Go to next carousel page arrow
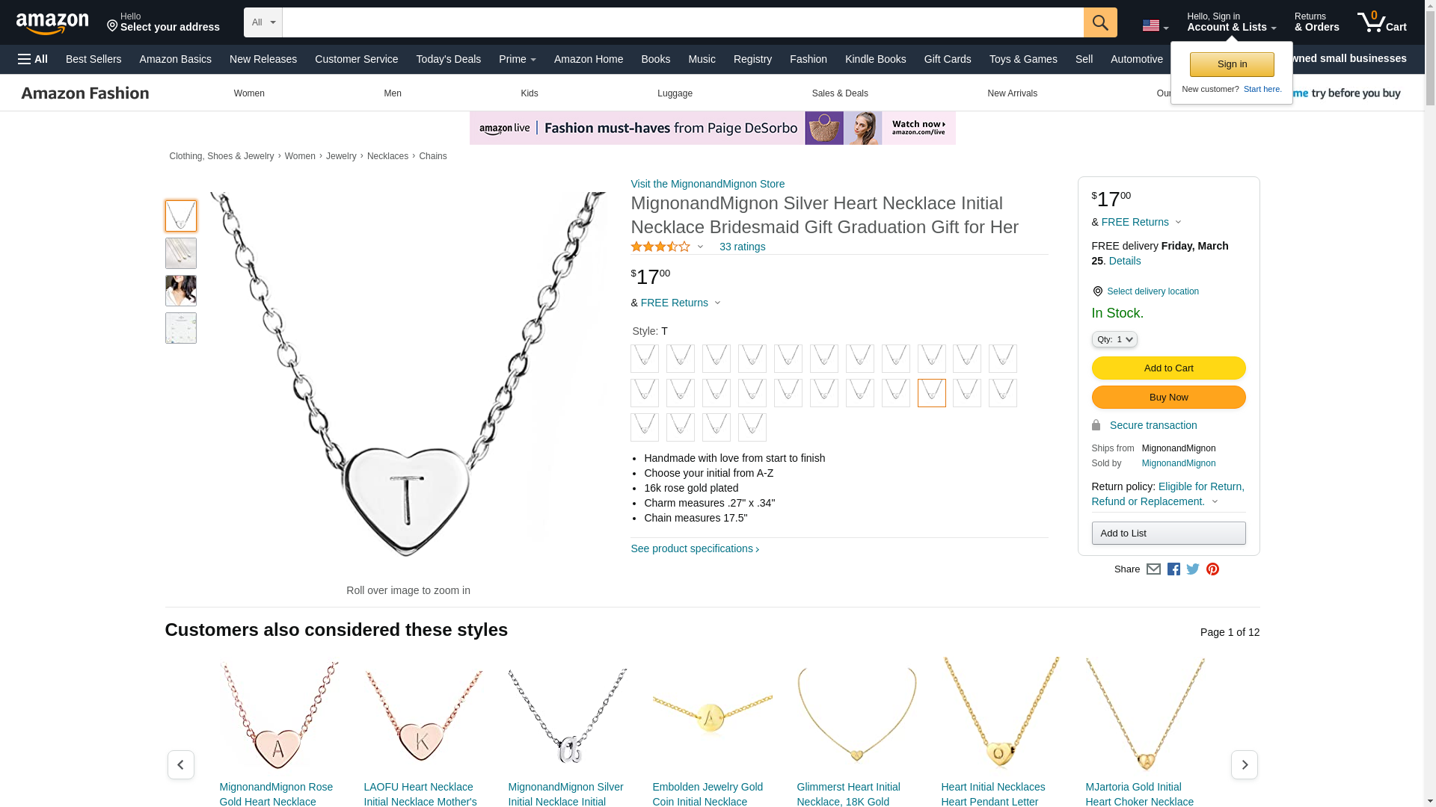The image size is (1436, 807). (1244, 764)
